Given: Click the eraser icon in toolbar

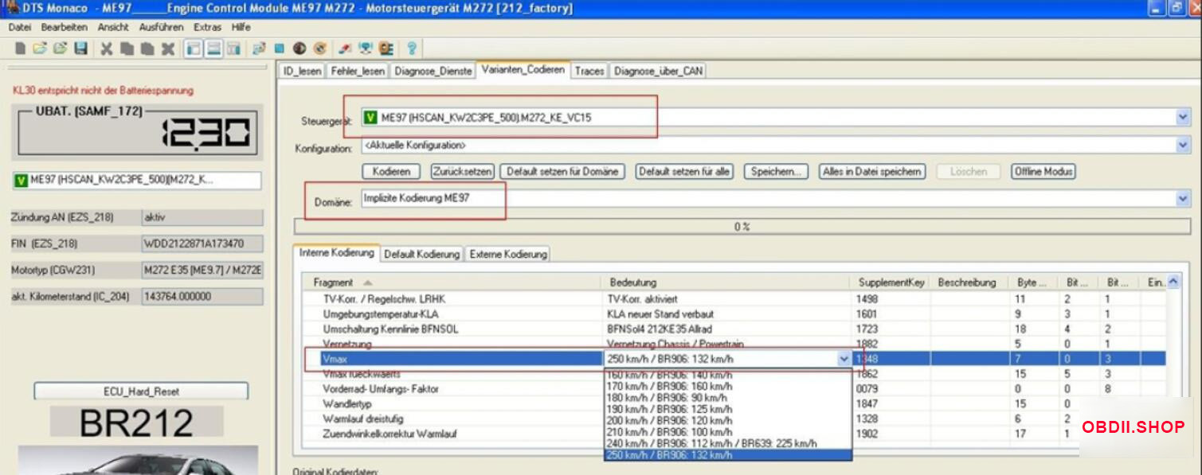Looking at the screenshot, I should pyautogui.click(x=345, y=49).
